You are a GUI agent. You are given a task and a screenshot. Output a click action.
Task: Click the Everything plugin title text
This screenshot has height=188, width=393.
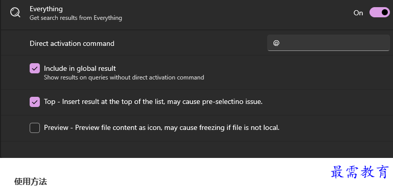tap(46, 9)
